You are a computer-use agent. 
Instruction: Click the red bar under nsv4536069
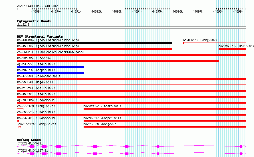click(x=94, y=49)
